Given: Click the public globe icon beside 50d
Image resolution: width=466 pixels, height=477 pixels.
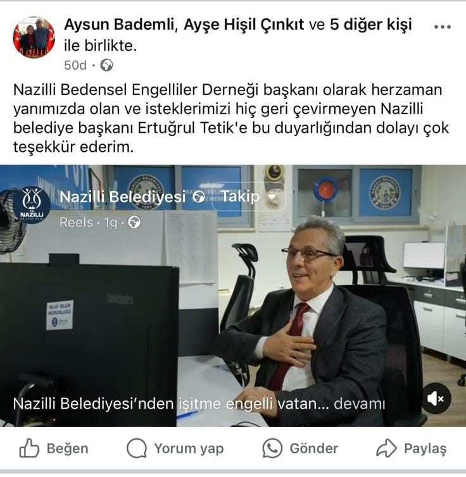Looking at the screenshot, I should (106, 65).
